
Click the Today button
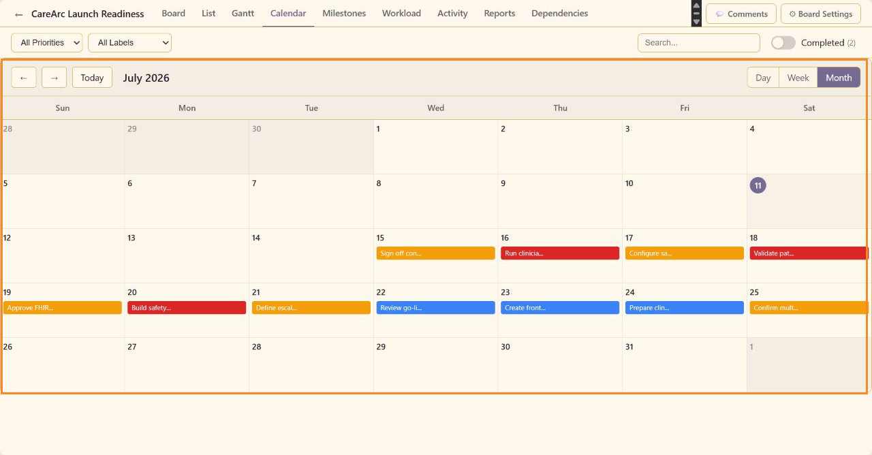92,78
